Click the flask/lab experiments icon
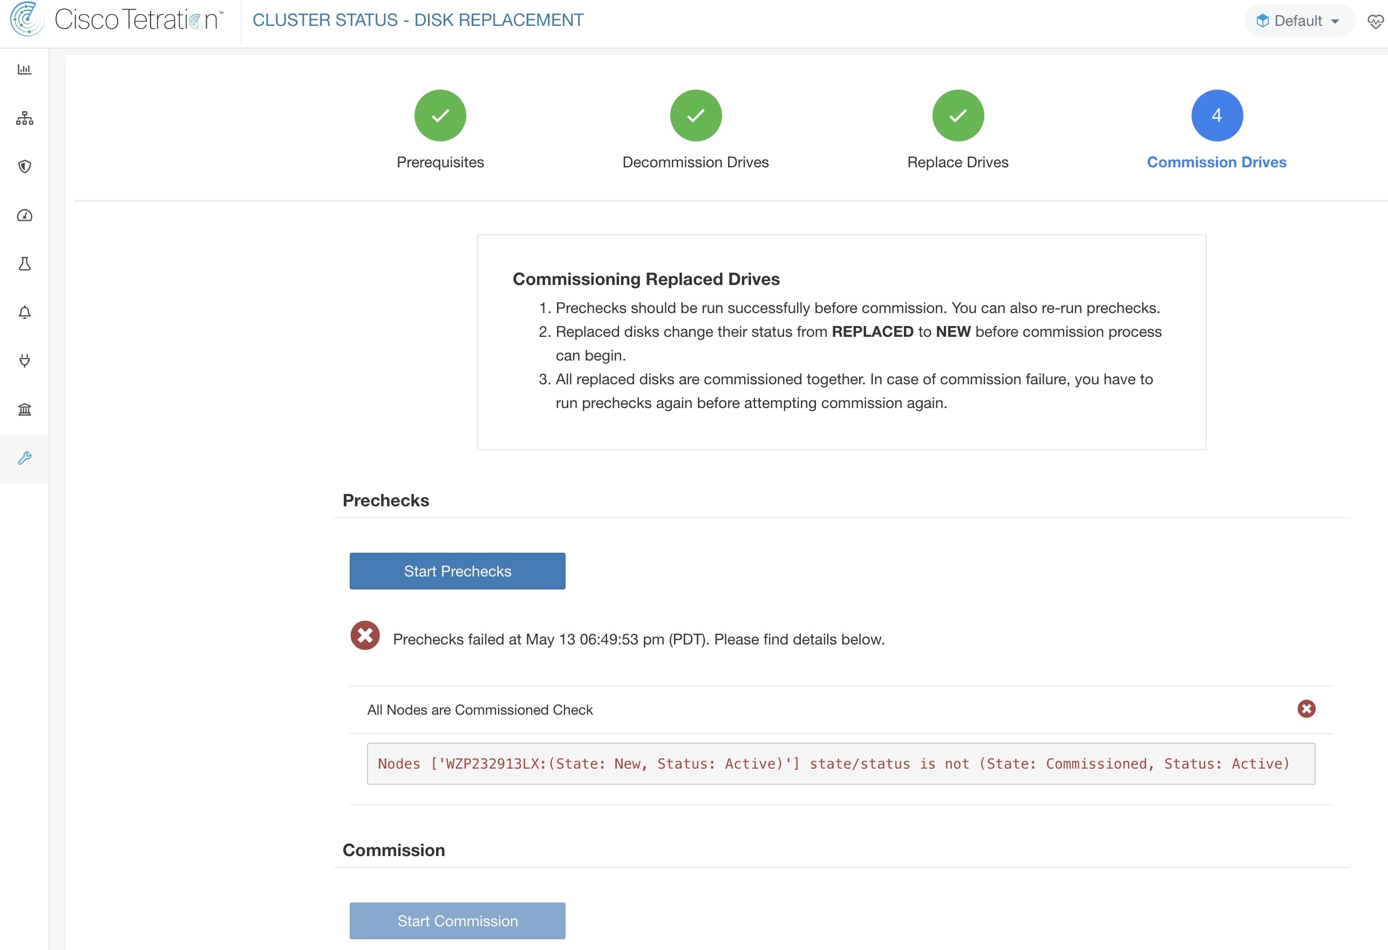 pyautogui.click(x=24, y=263)
